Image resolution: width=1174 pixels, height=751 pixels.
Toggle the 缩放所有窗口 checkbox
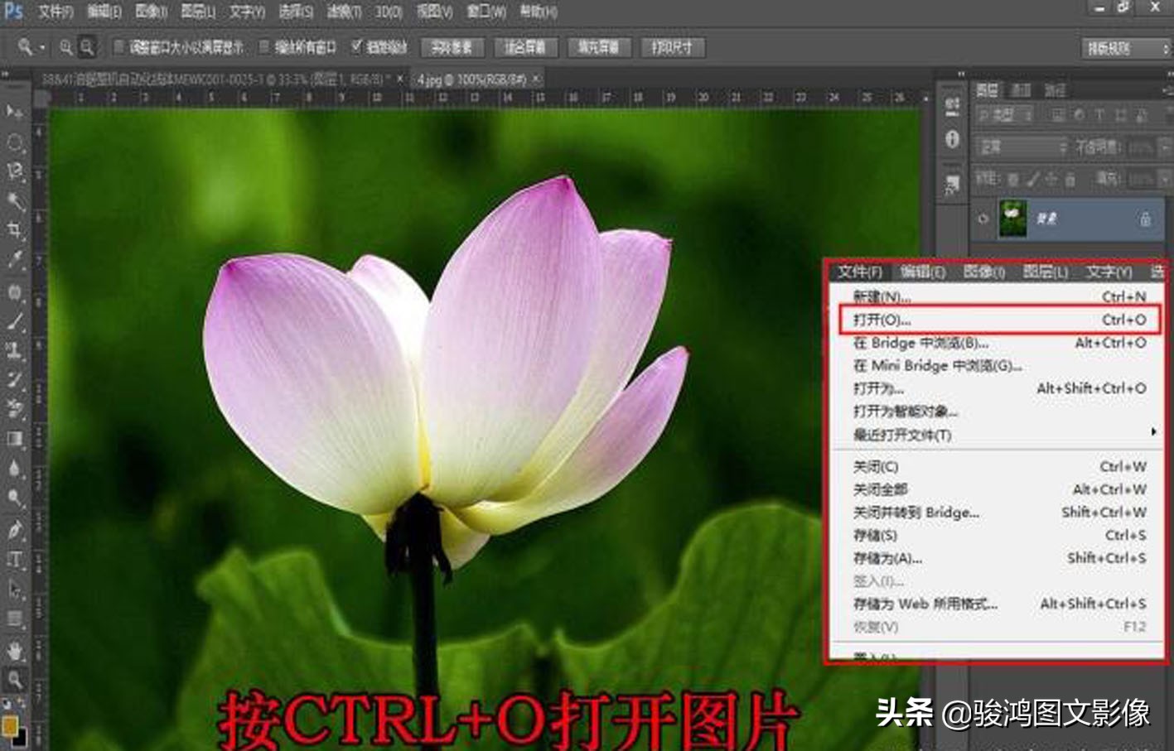tap(263, 47)
